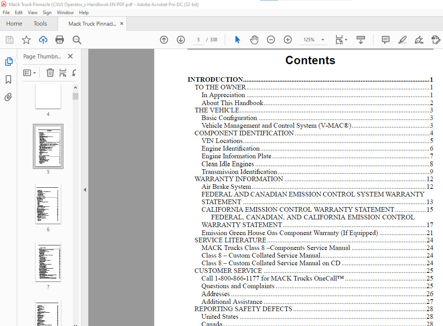Open Page Thumbnails panel icon
Image resolution: width=443 pixels, height=326 pixels.
(x=9, y=61)
